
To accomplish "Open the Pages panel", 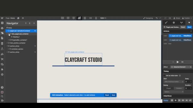I will (x=2, y=38).
